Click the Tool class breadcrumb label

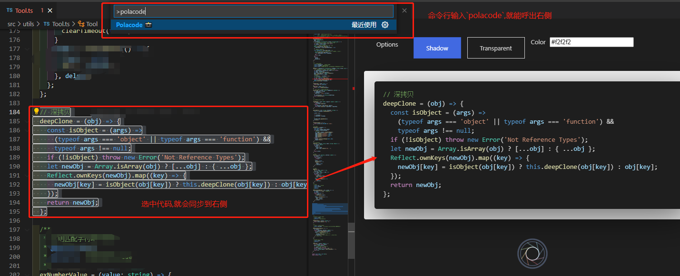tap(92, 24)
